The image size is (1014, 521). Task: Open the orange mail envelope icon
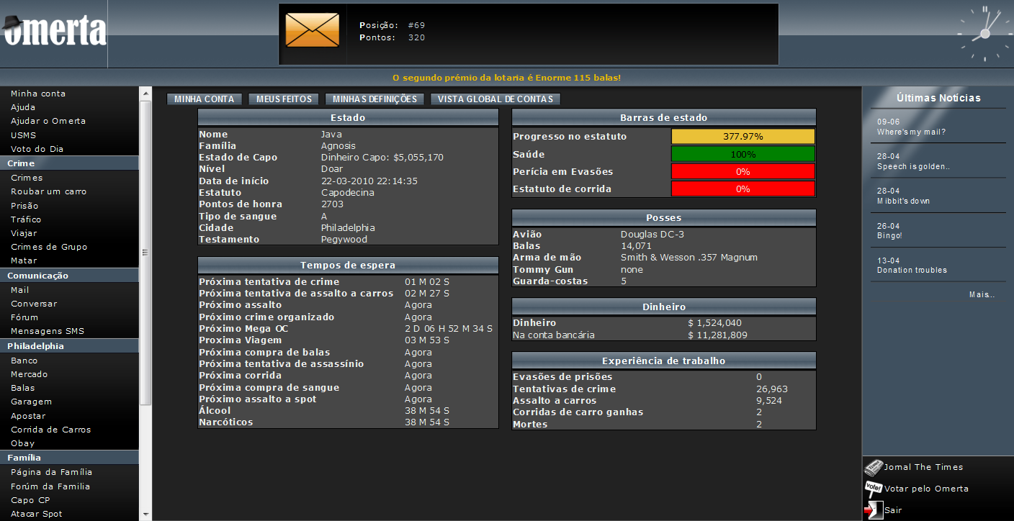(312, 31)
